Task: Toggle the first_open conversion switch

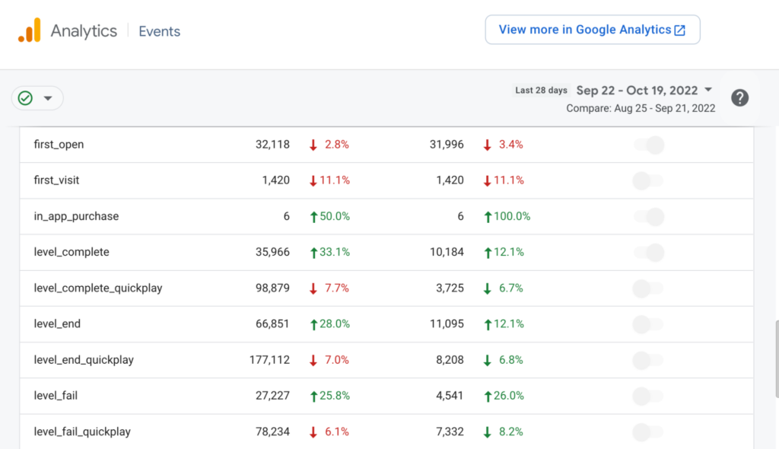Action: tap(649, 145)
